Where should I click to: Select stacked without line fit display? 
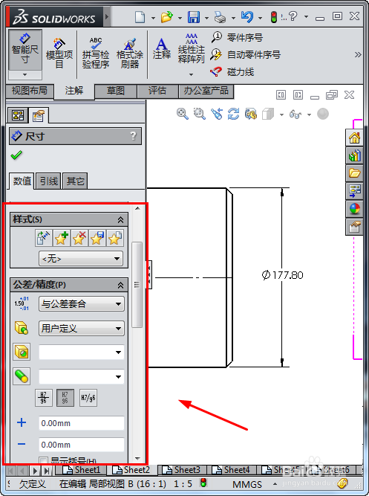coord(65,398)
